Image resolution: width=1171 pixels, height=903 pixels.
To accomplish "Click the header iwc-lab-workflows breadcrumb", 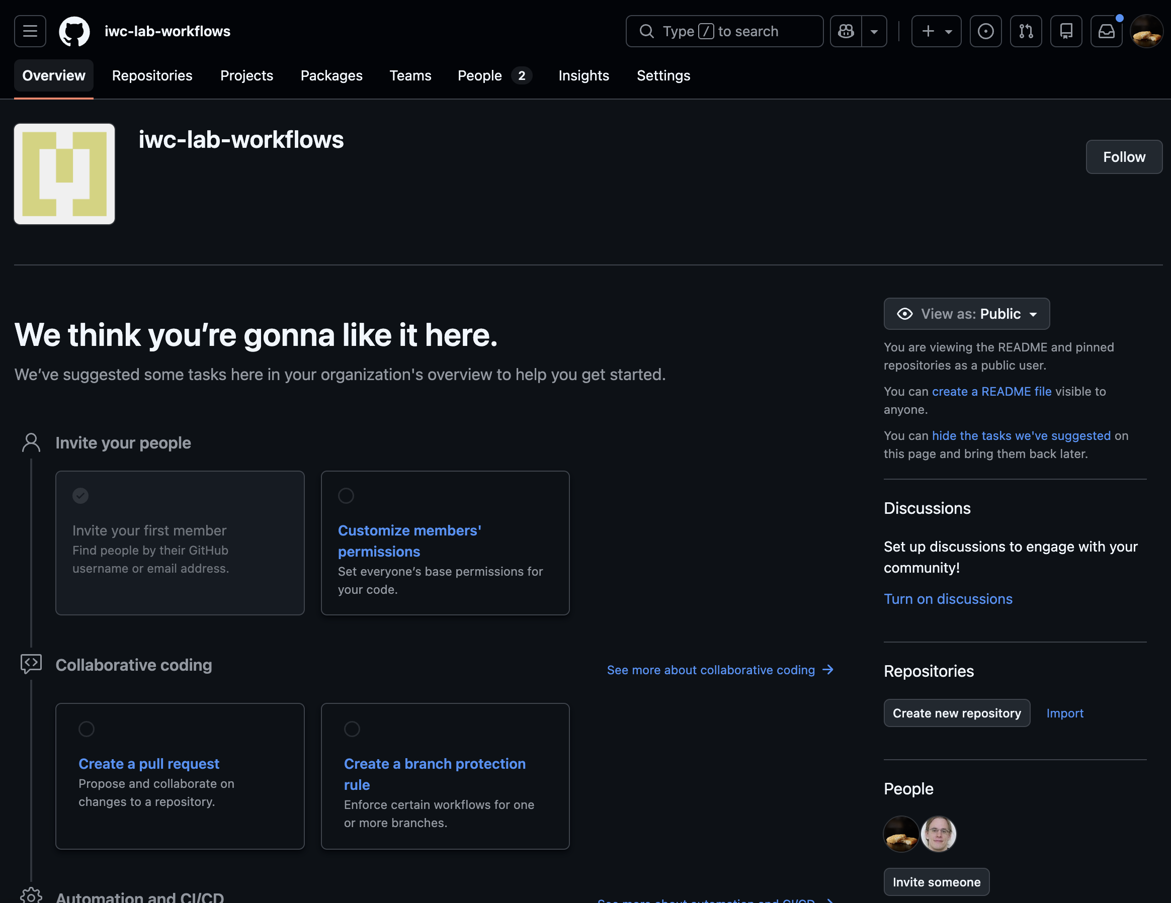I will point(168,31).
